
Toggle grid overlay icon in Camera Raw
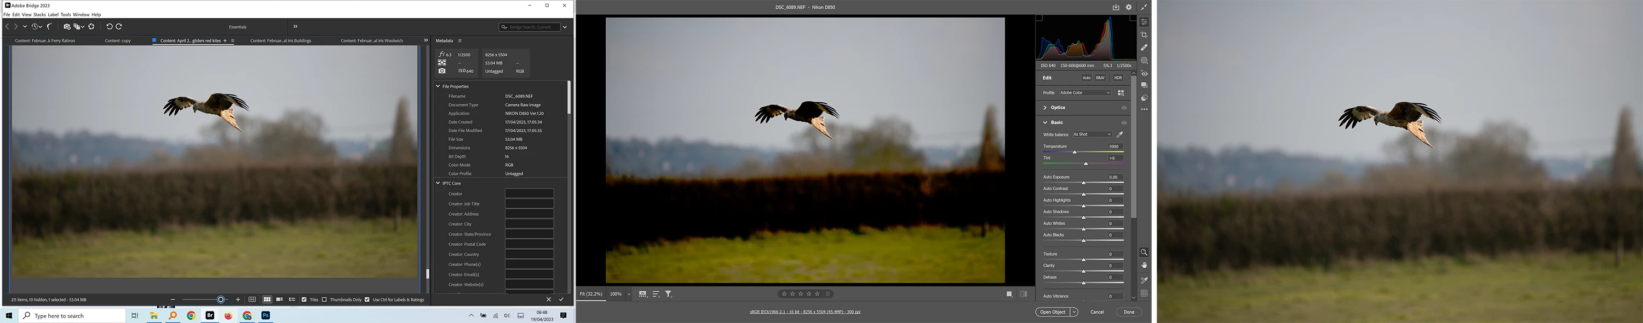point(1144,293)
